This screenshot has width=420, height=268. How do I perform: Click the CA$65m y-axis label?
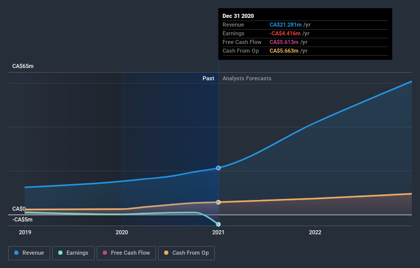click(23, 66)
